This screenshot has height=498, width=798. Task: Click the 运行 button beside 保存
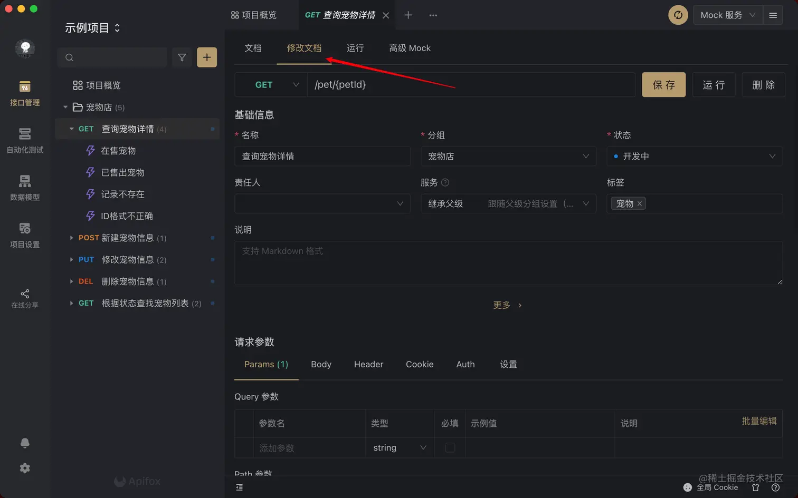click(x=714, y=85)
